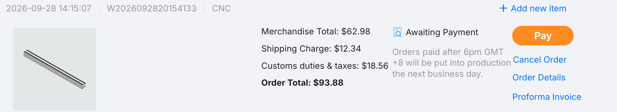
Task: Click the $12.34 shipping amount
Action: (x=347, y=49)
